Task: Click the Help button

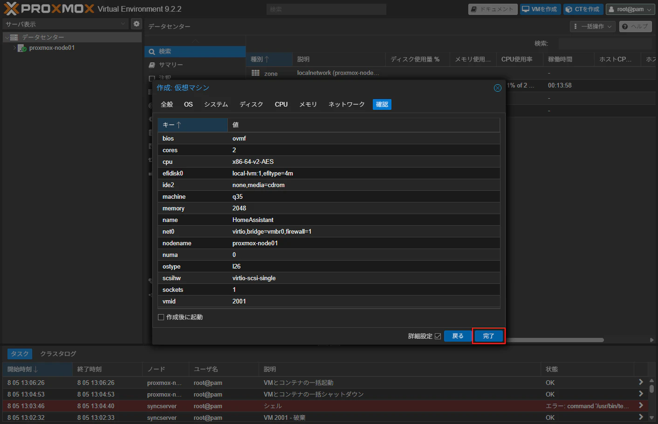Action: [635, 27]
